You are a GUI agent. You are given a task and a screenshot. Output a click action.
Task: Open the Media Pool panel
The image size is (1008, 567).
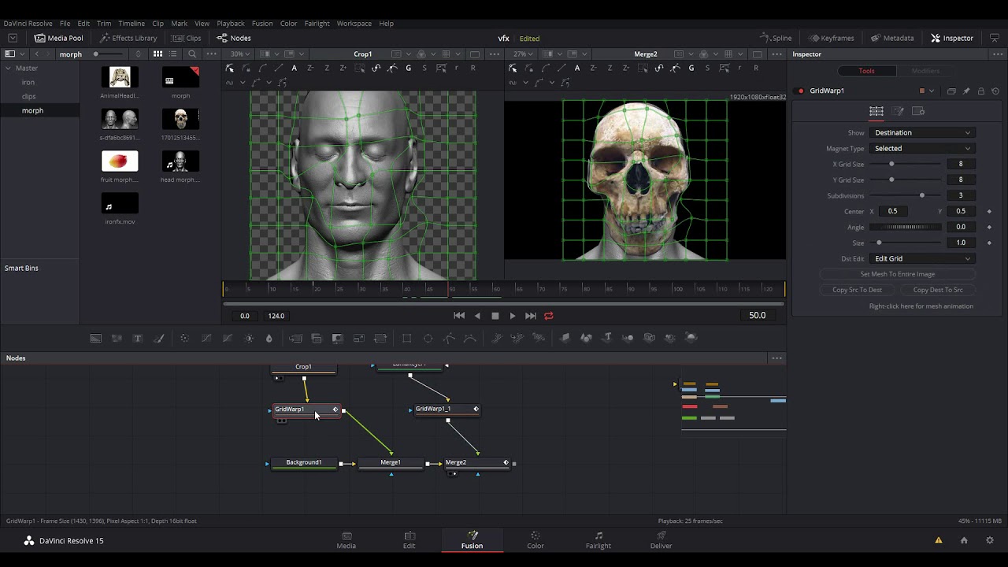[58, 38]
